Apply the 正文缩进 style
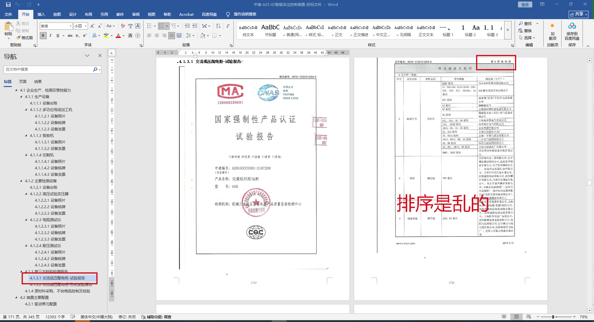Screen dimensions: 594x322 point(359,30)
